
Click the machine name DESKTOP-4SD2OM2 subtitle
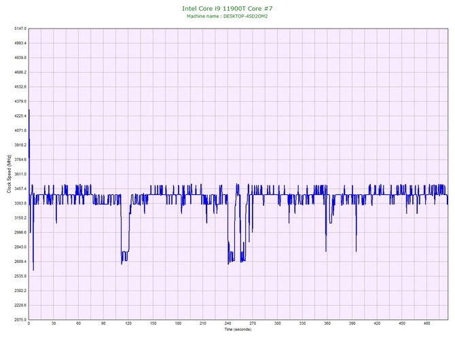click(x=227, y=16)
